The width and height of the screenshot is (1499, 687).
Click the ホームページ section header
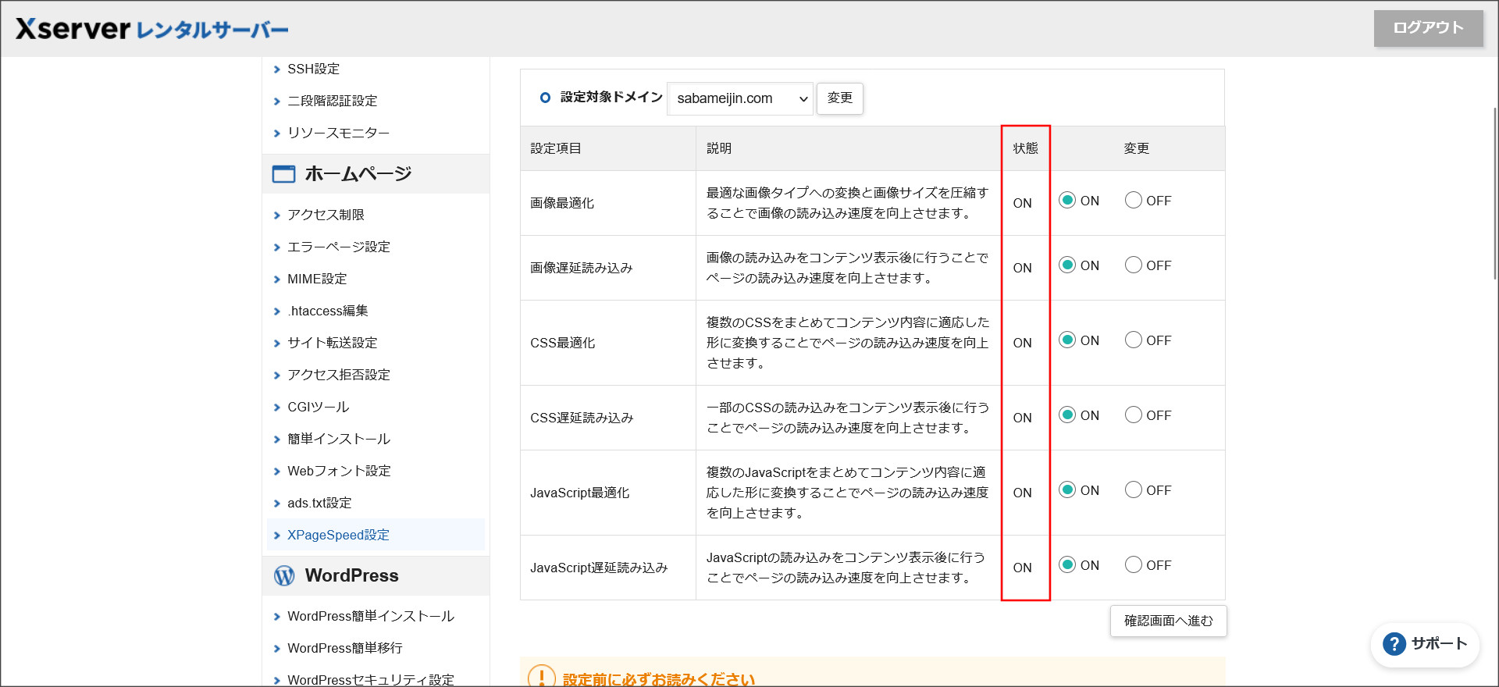pyautogui.click(x=376, y=174)
